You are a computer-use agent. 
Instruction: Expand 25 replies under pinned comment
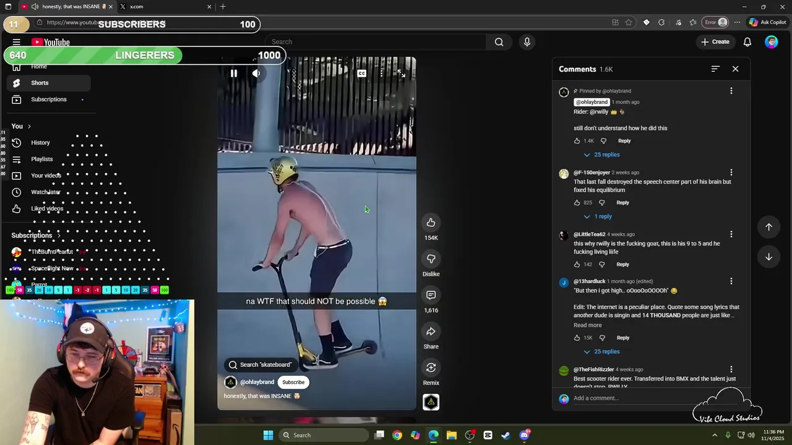601,155
